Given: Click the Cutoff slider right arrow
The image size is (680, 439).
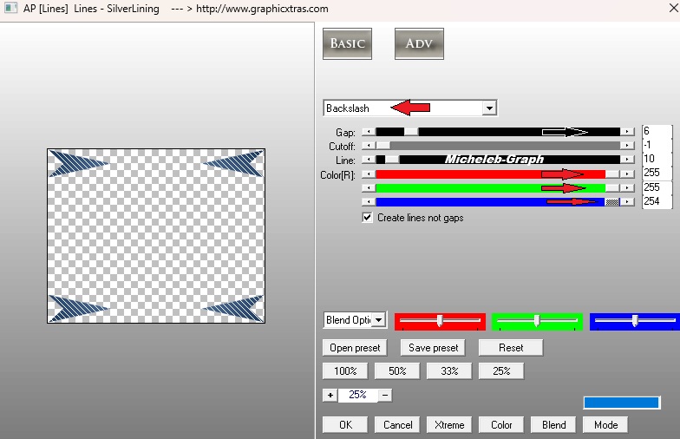Looking at the screenshot, I should pos(627,146).
